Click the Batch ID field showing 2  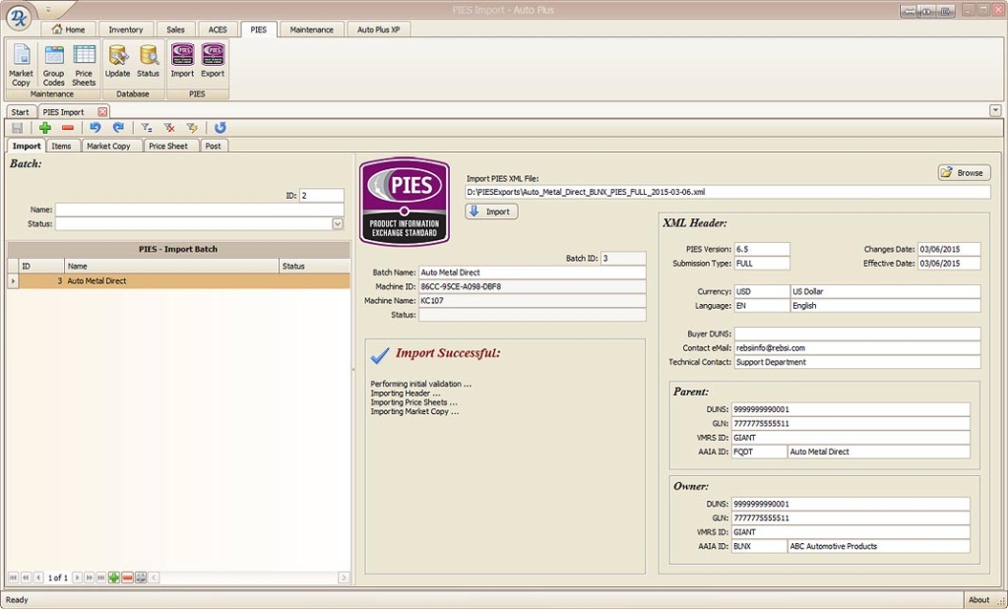(x=322, y=195)
